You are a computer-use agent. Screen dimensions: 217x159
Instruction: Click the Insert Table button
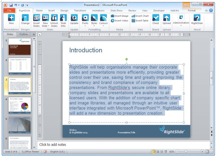pyautogui.click(x=140, y=20)
